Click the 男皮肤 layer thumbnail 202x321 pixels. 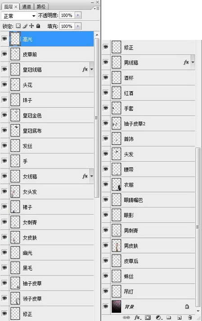pos(117,245)
